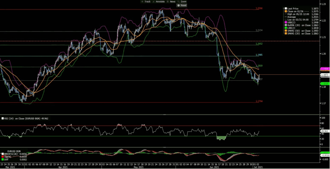Click the white Last Price swatch
This screenshot has height=169, width=330.
pos(286,8)
